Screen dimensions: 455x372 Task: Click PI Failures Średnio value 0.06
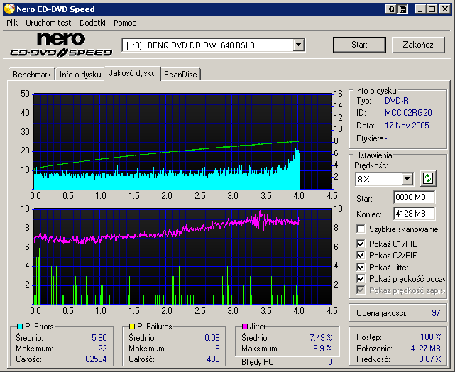[x=212, y=338]
